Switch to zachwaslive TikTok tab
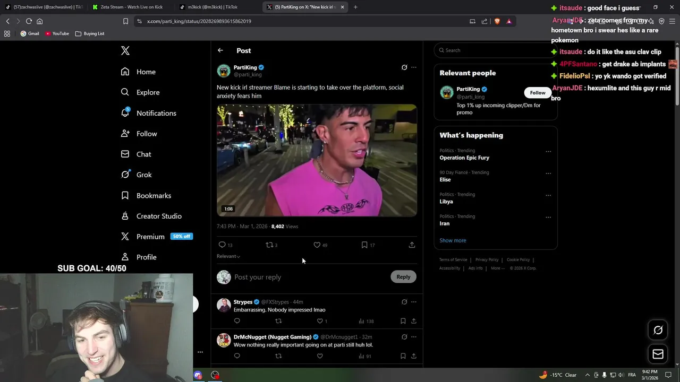Image resolution: width=680 pixels, height=382 pixels. pos(44,7)
